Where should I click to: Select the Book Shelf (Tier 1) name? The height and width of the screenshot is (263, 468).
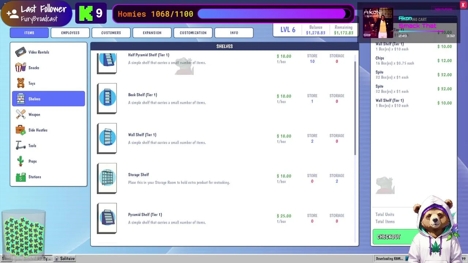[x=143, y=95]
